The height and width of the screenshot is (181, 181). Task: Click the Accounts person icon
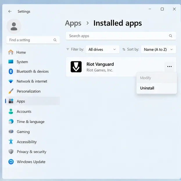coord(11,111)
